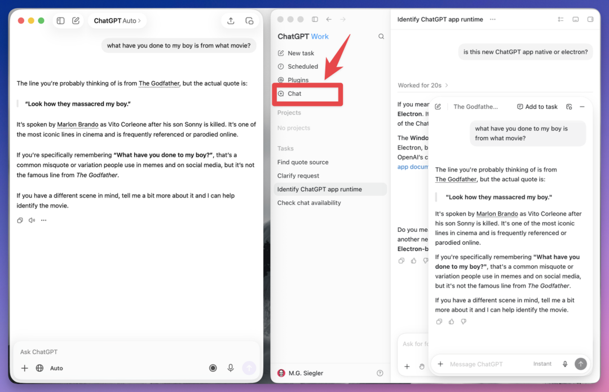Start voice mode with round record icon
The image size is (609, 392).
point(213,368)
